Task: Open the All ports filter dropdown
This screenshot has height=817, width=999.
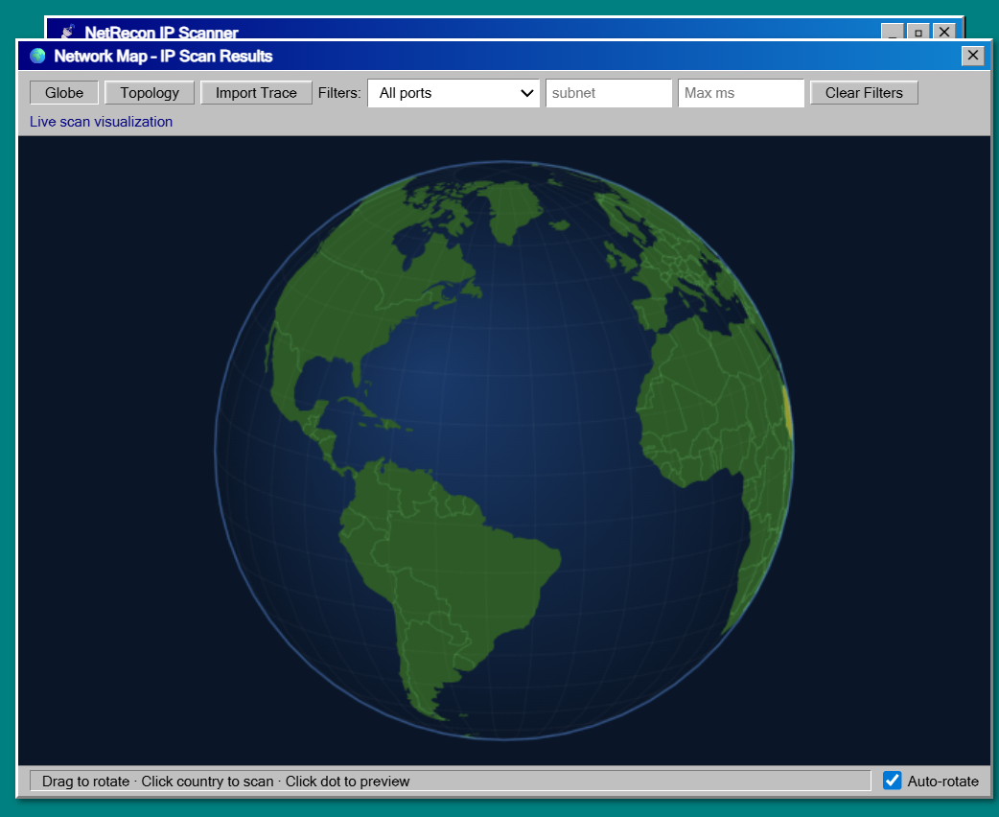Action: [453, 93]
